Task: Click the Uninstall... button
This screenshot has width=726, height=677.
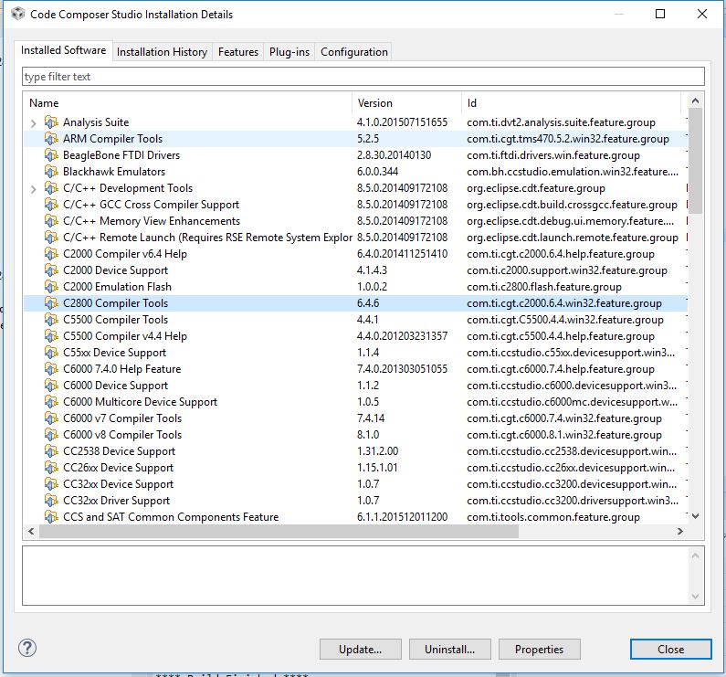Action: pos(449,650)
